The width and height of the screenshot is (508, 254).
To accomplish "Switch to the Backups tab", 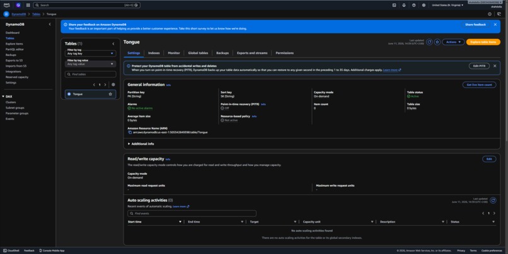I will [222, 53].
